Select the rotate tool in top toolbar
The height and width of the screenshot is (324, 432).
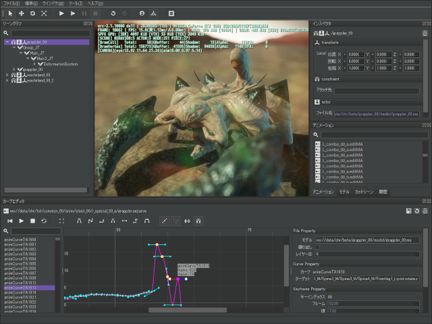[x=32, y=13]
